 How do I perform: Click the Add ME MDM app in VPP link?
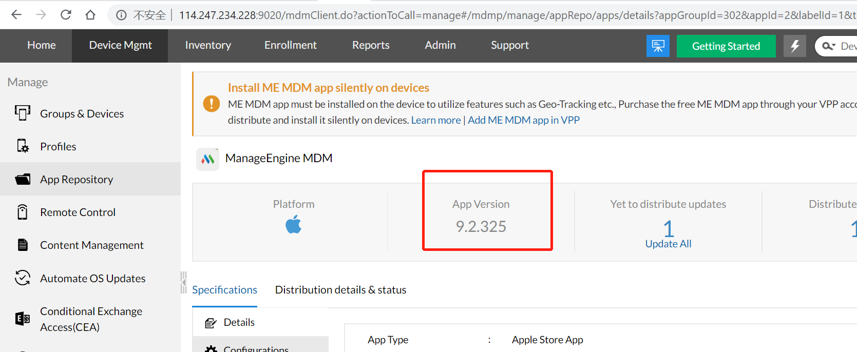click(x=524, y=120)
